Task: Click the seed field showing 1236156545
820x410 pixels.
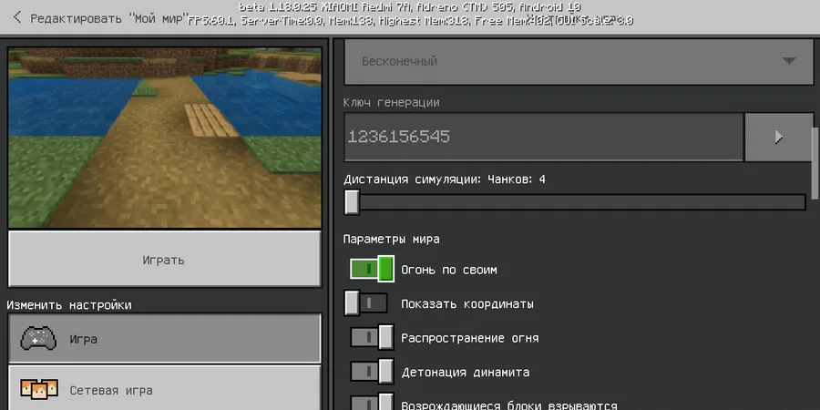Action: [543, 137]
